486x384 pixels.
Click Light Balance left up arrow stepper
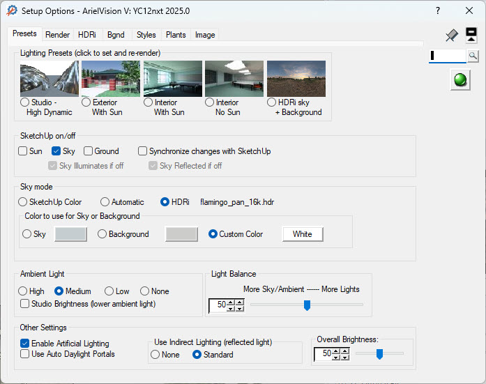(x=231, y=302)
